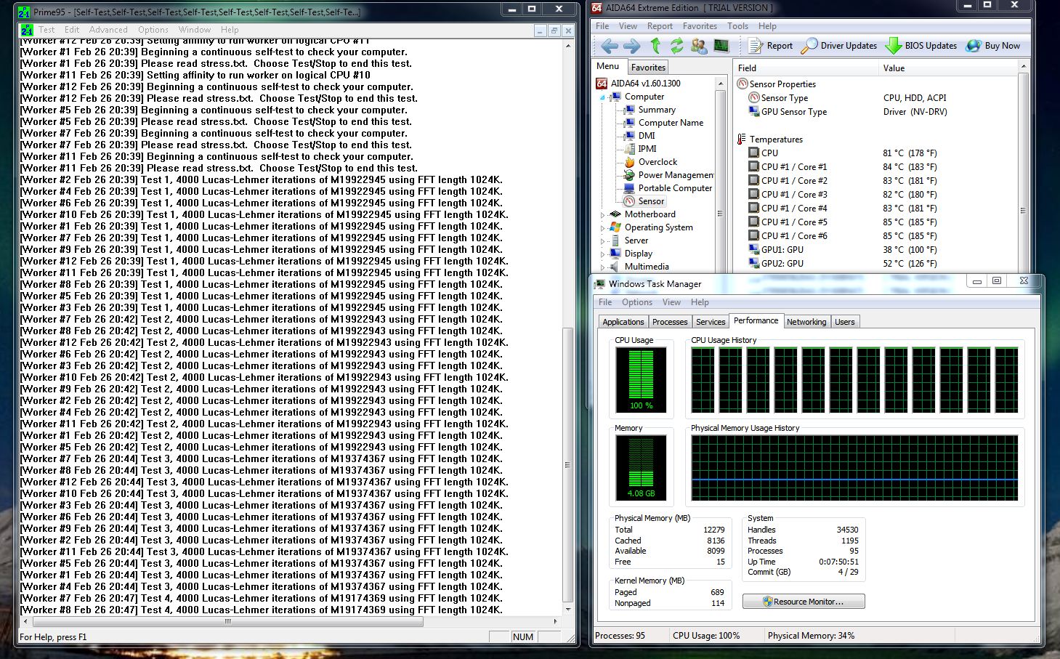Click the Resource Monitor button
Image resolution: width=1060 pixels, height=659 pixels.
[804, 602]
